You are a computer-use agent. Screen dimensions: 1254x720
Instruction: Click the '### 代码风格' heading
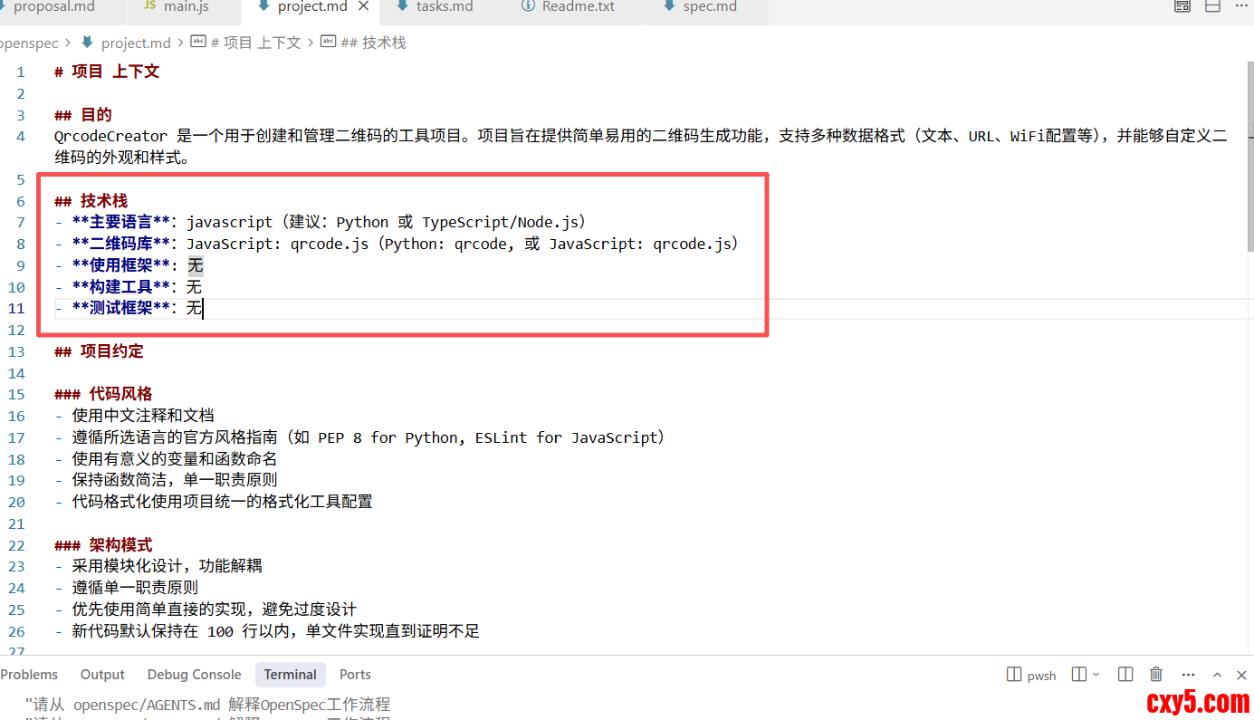(x=103, y=394)
